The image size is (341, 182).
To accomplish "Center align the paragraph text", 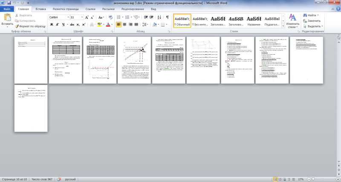I will 125,25.
